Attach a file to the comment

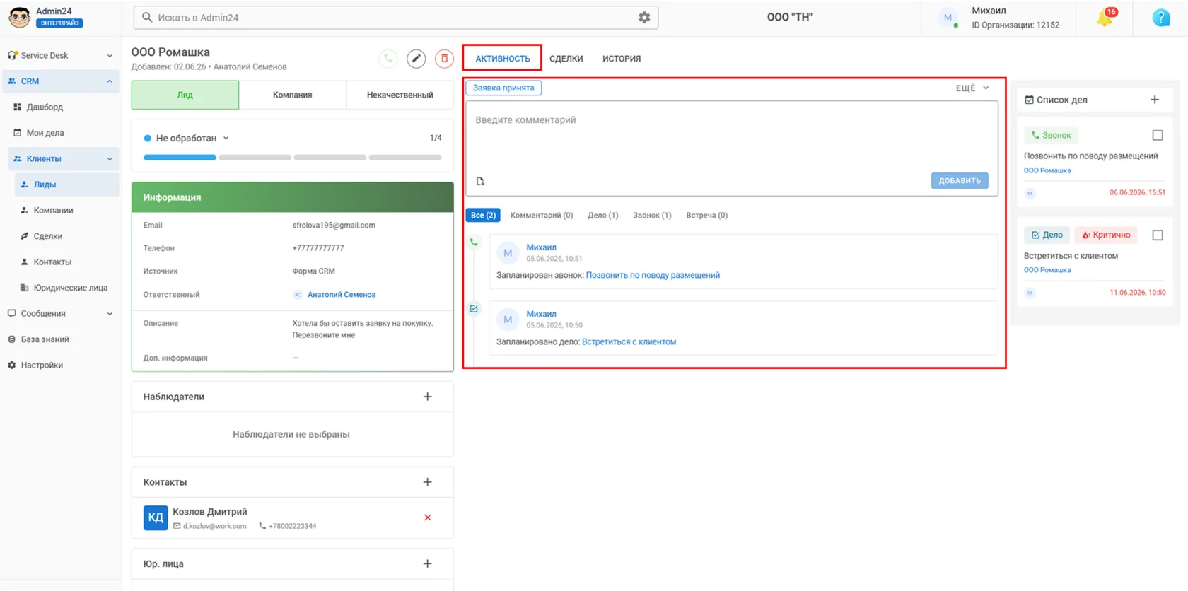(x=480, y=181)
